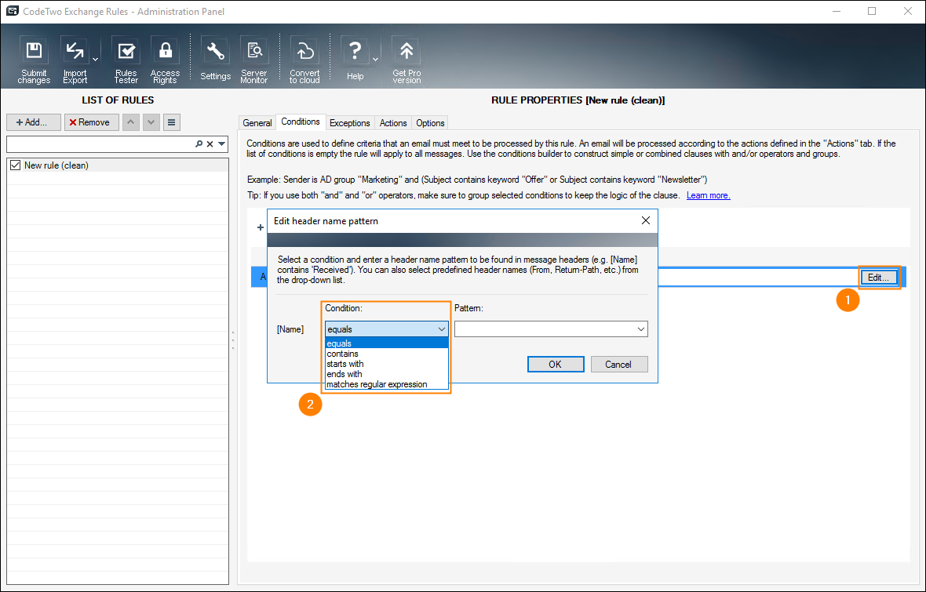This screenshot has width=926, height=592.
Task: Click the search magnifier in the rules filter
Action: click(199, 144)
